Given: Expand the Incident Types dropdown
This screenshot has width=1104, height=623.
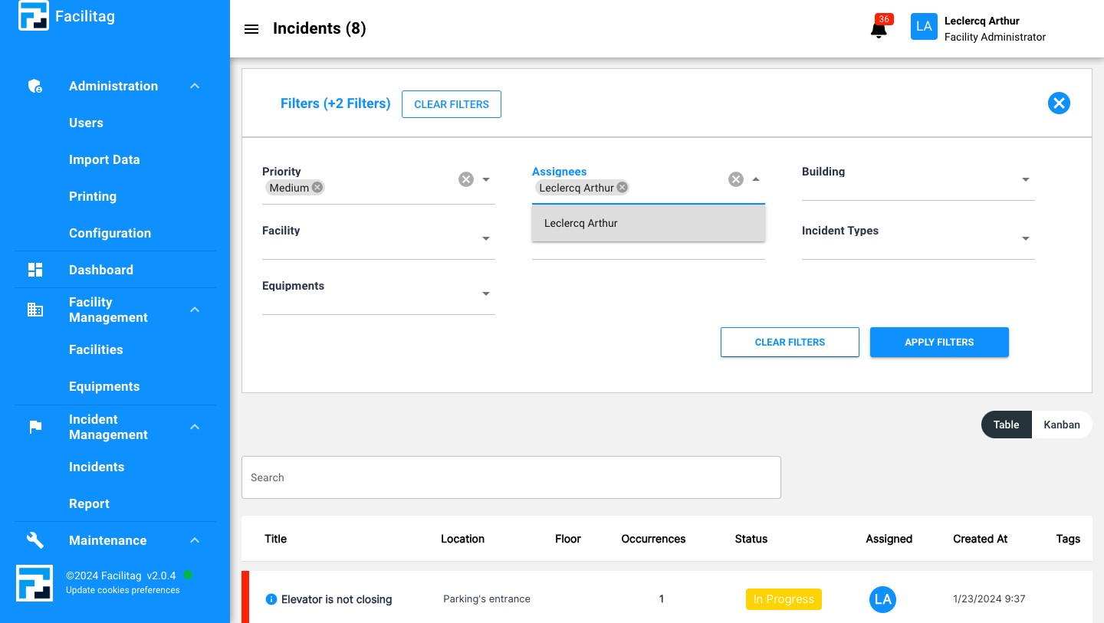Looking at the screenshot, I should pos(1025,238).
